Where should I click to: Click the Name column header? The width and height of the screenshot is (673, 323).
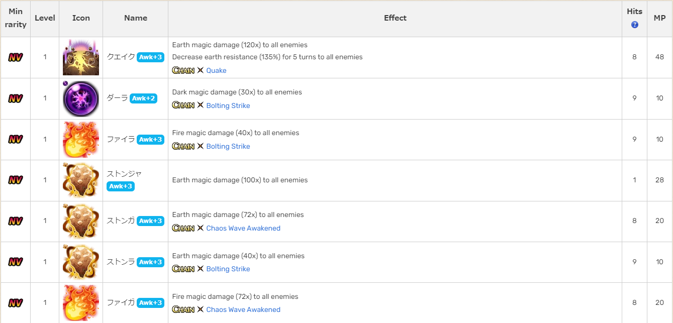coord(136,18)
